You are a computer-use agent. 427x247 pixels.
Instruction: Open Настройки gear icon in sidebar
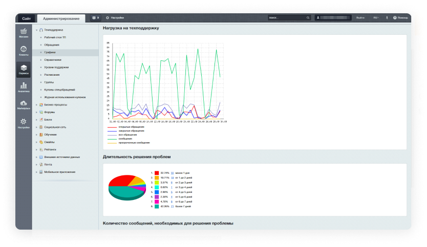(24, 123)
